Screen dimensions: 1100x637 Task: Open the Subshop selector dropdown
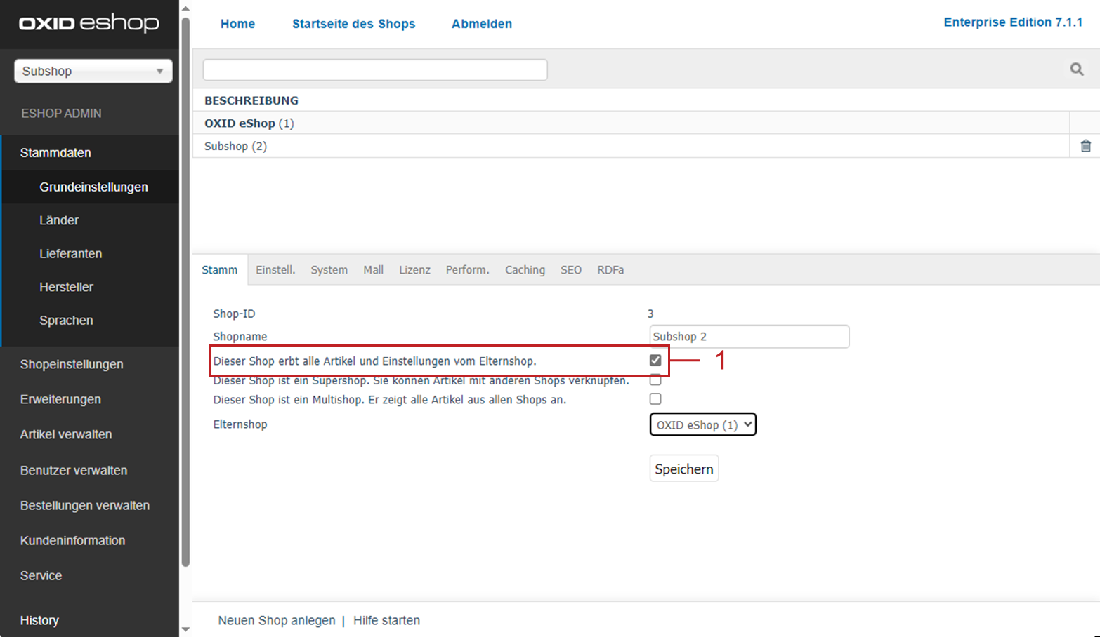click(x=93, y=71)
